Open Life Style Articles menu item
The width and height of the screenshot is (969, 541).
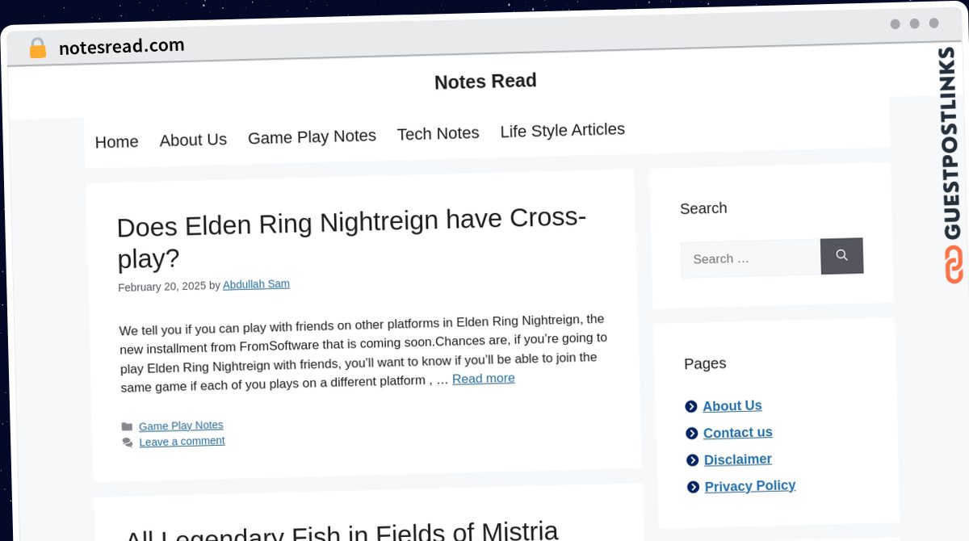pos(562,130)
